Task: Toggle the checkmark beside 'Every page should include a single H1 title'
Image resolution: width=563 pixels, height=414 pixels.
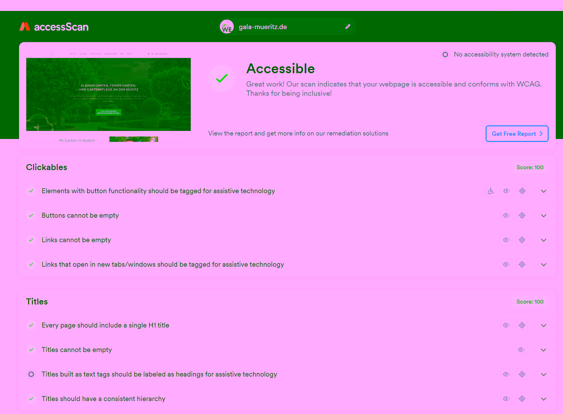Action: (x=31, y=325)
